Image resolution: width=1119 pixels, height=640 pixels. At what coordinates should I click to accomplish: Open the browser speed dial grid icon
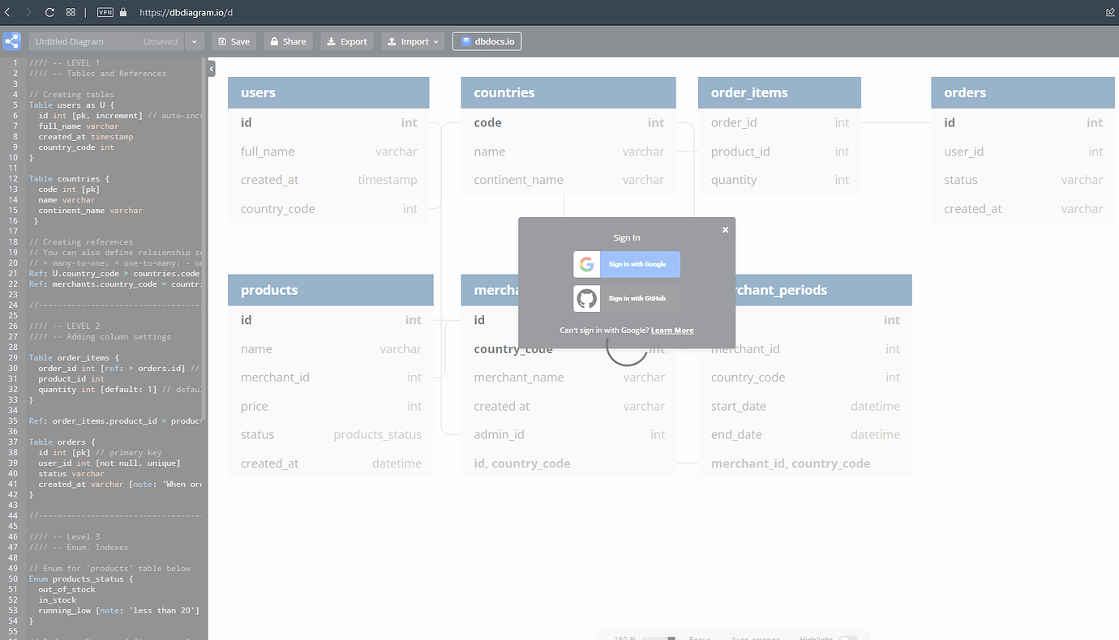tap(71, 12)
